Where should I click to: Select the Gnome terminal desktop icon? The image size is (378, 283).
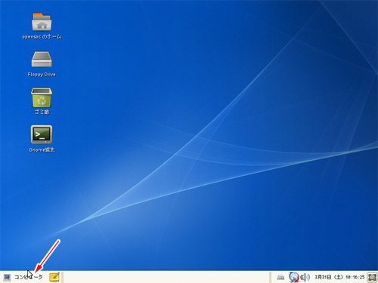point(42,134)
